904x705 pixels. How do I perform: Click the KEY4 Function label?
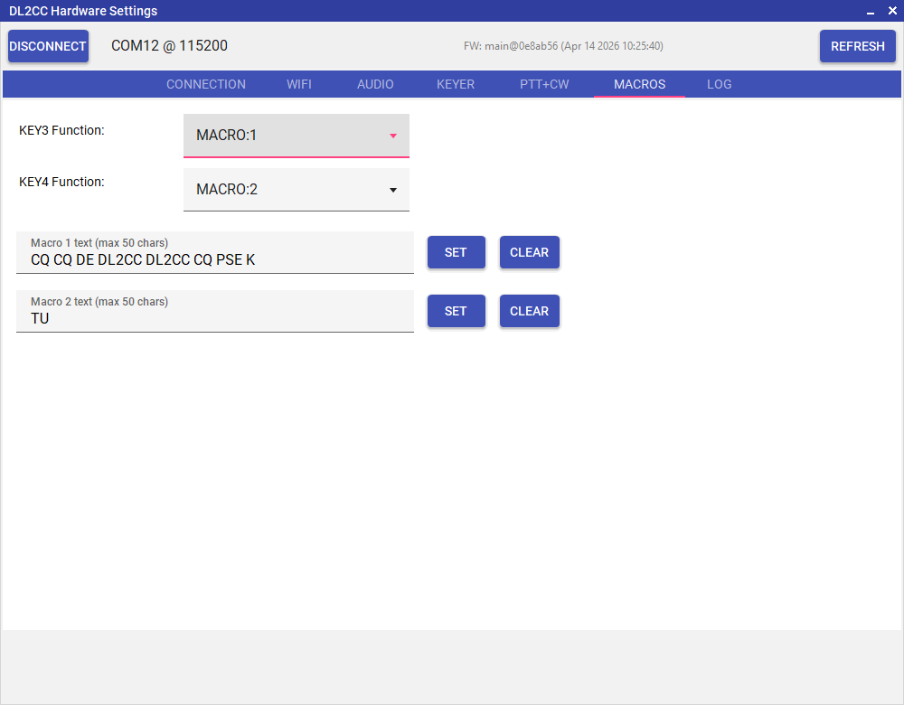click(x=61, y=182)
